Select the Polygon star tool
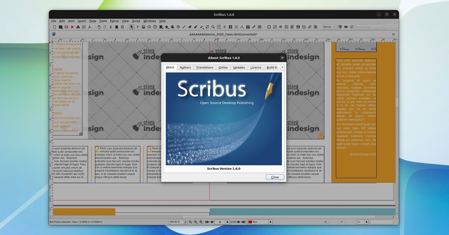This screenshot has width=449, height=235. (167, 27)
